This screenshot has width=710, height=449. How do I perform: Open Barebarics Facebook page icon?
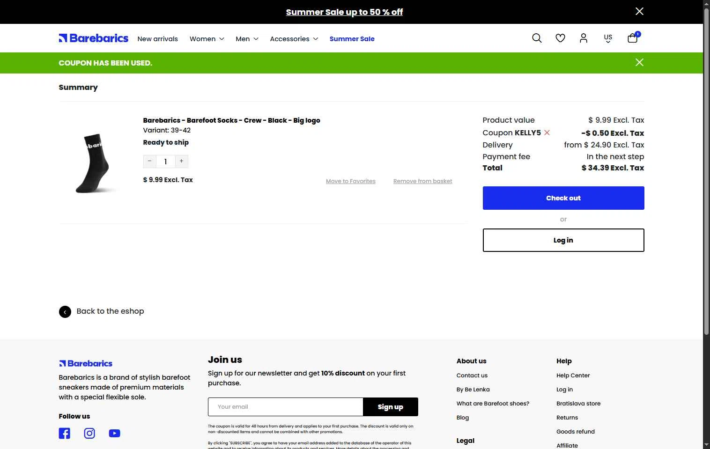click(x=65, y=434)
